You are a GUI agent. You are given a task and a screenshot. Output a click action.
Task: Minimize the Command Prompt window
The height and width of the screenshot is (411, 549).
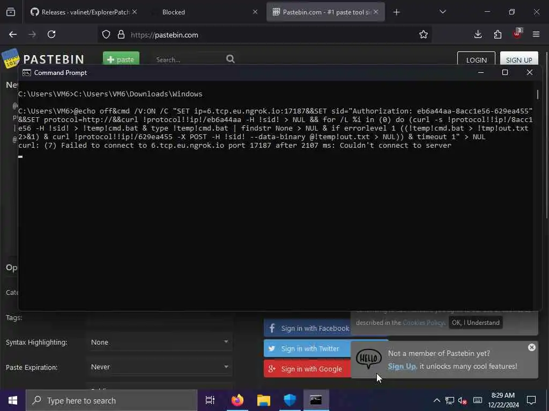(x=481, y=72)
